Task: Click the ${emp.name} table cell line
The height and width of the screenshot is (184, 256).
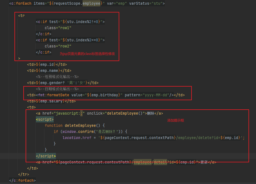Action: 49,70
